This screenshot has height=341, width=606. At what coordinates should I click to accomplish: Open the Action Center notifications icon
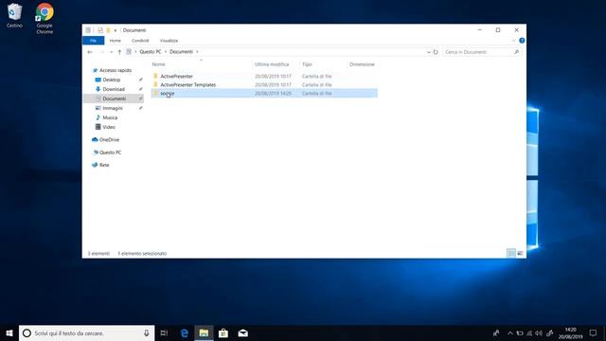tap(594, 332)
